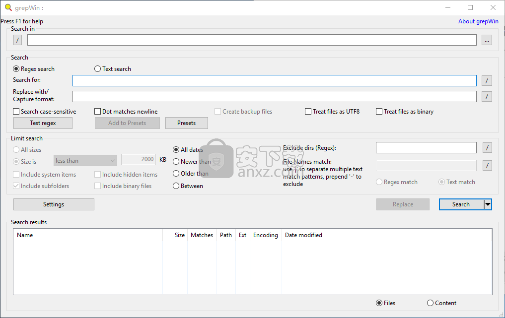Enable Dot matches newline checkbox
The width and height of the screenshot is (505, 318).
coord(126,111)
